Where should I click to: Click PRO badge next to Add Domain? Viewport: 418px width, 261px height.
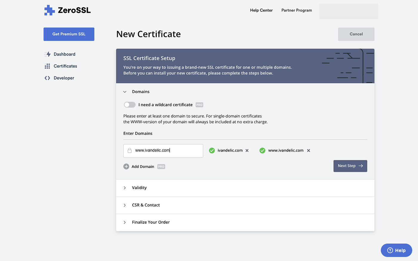click(x=161, y=167)
